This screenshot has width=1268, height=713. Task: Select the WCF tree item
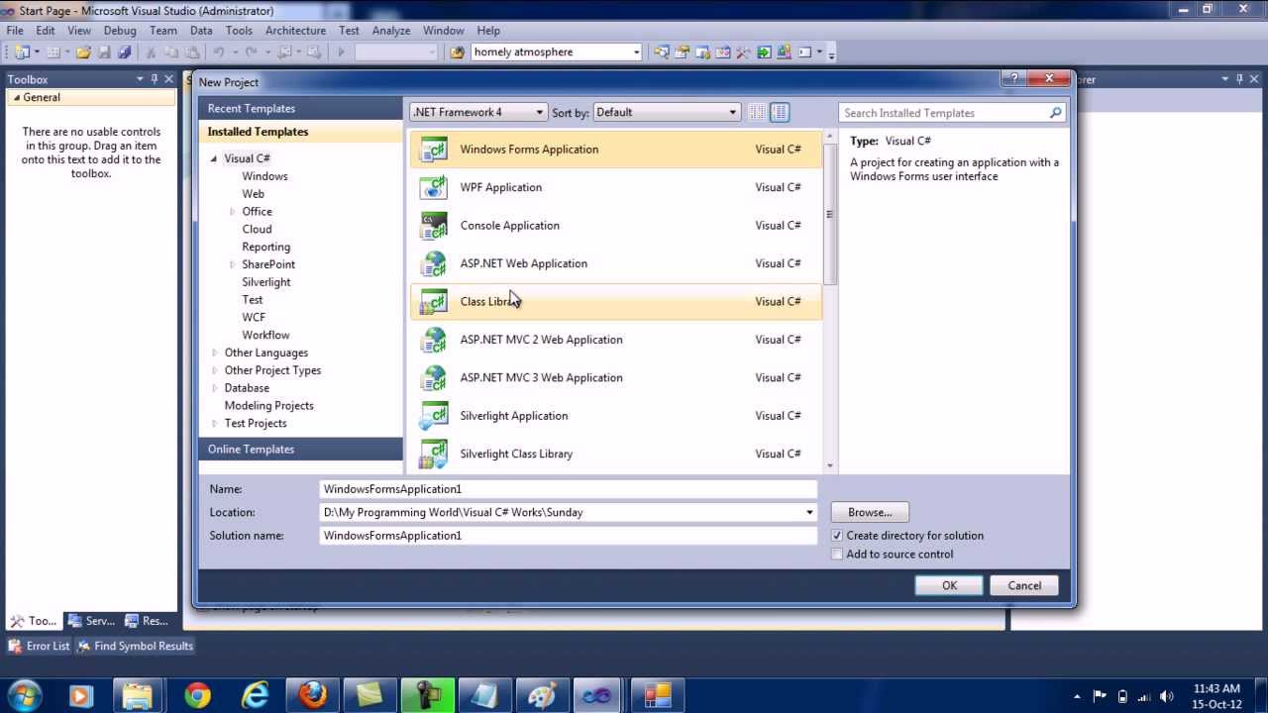(x=254, y=318)
